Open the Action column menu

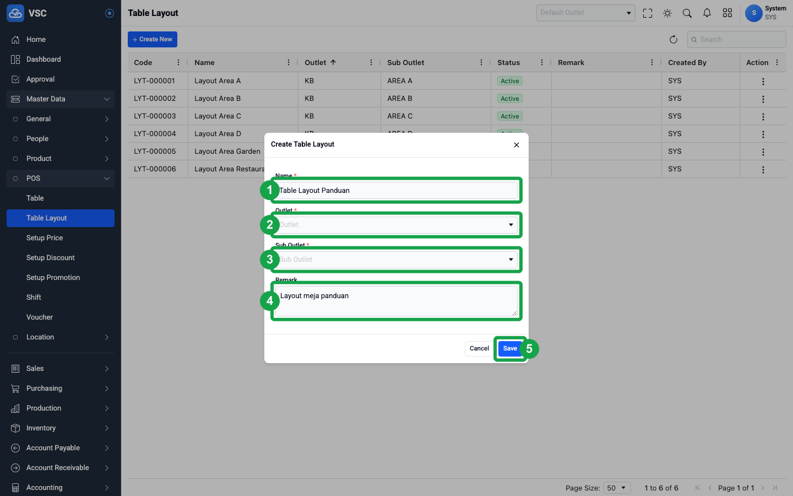point(777,62)
